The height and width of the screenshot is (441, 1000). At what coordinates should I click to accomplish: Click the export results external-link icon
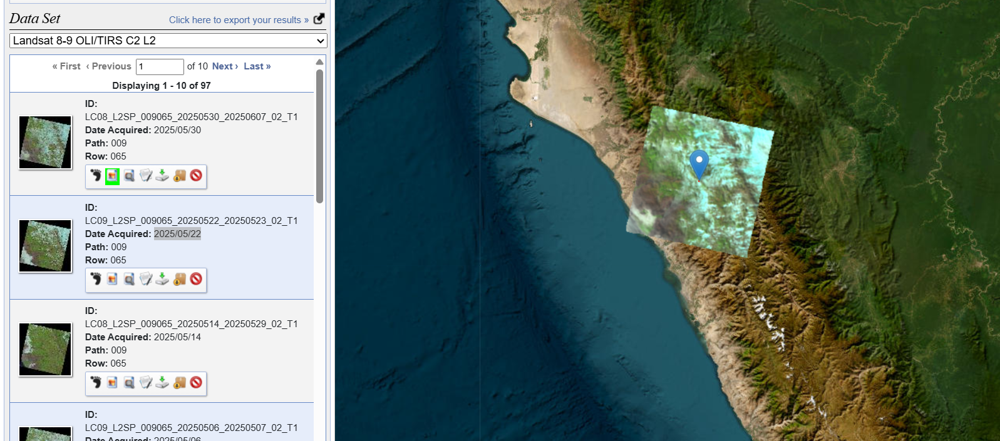pos(319,19)
